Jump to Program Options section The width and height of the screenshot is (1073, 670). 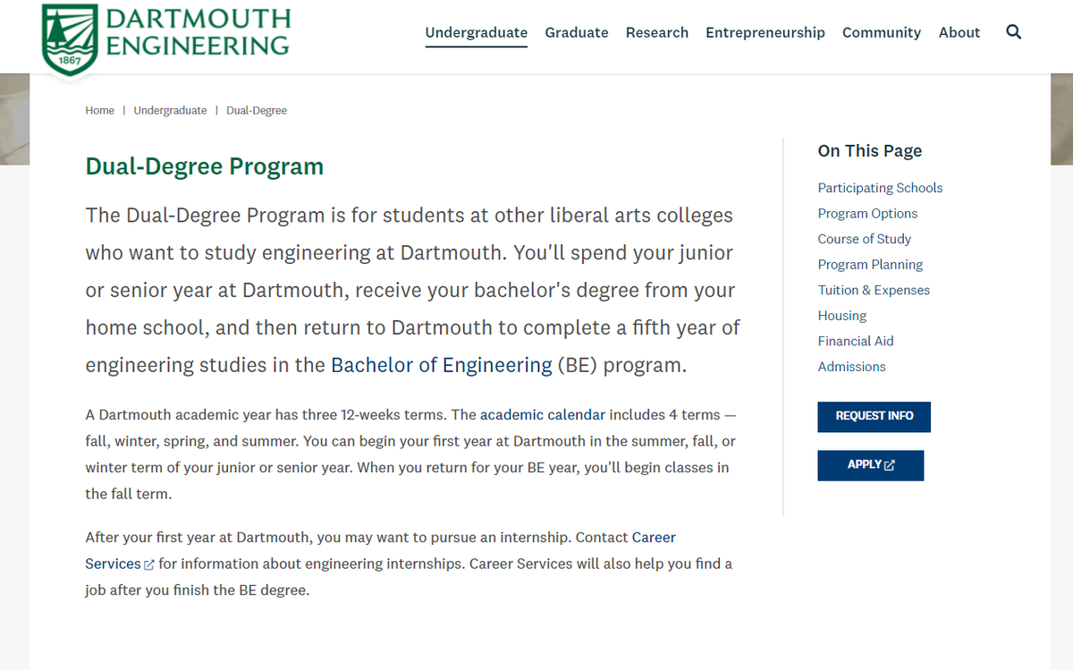point(867,214)
